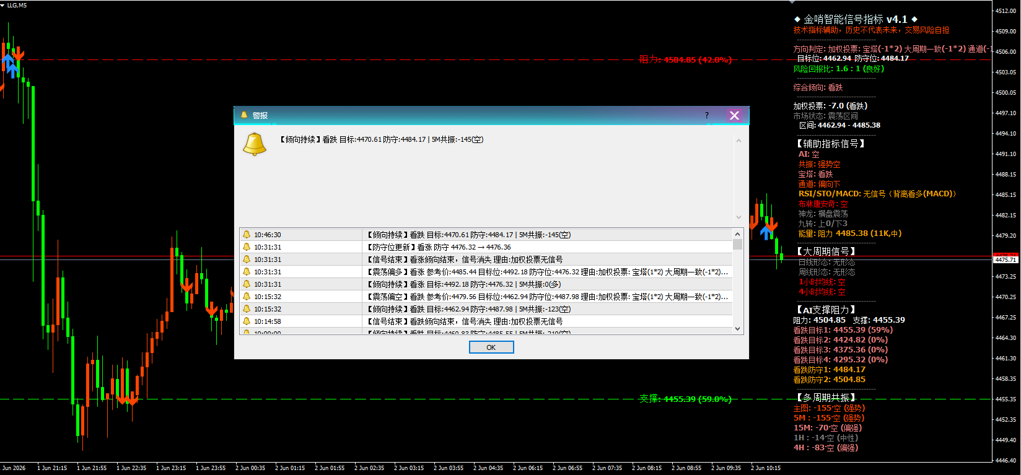Screen dimensions: 1021x475
Task: Click the bell icon beside the 防守位更新 alert row
Action: [x=247, y=247]
